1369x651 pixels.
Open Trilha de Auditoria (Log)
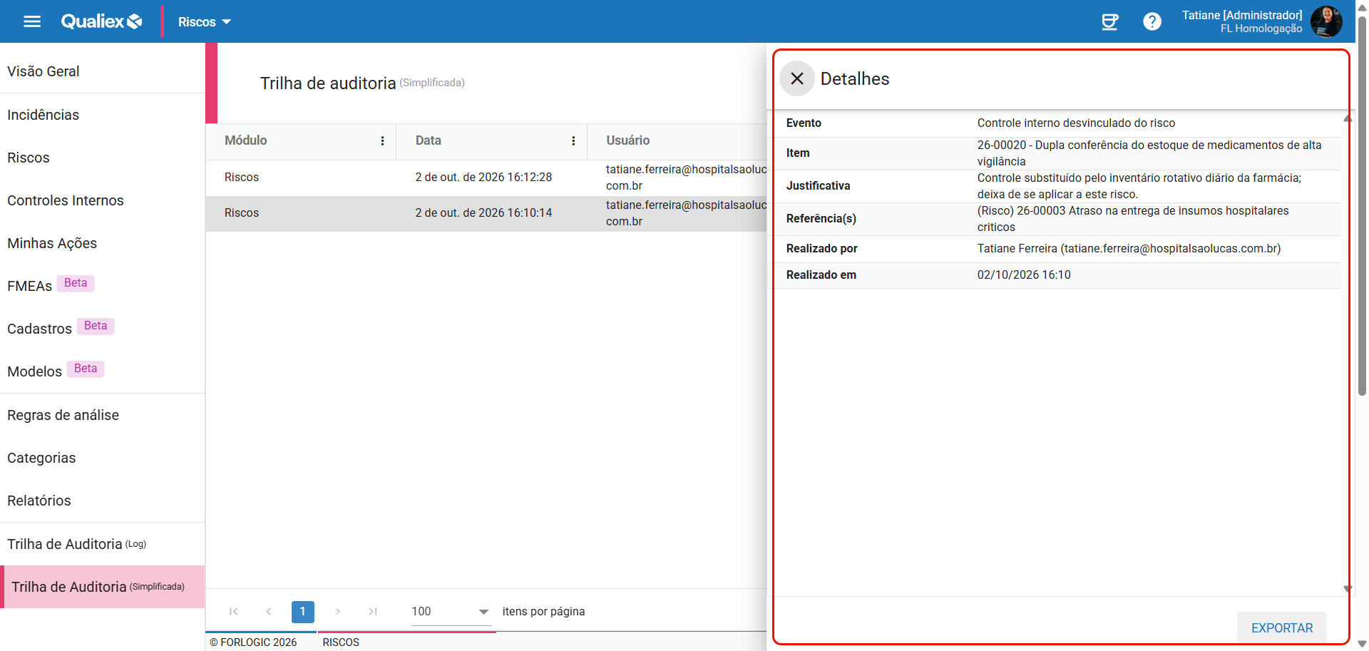(77, 544)
